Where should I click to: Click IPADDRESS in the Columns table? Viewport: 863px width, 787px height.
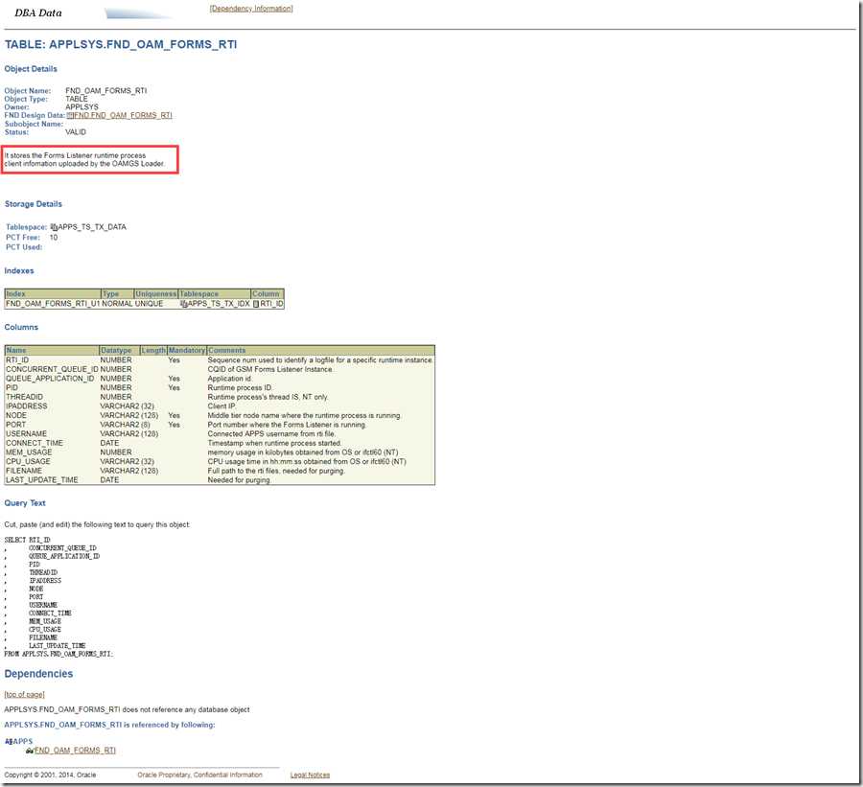(27, 406)
